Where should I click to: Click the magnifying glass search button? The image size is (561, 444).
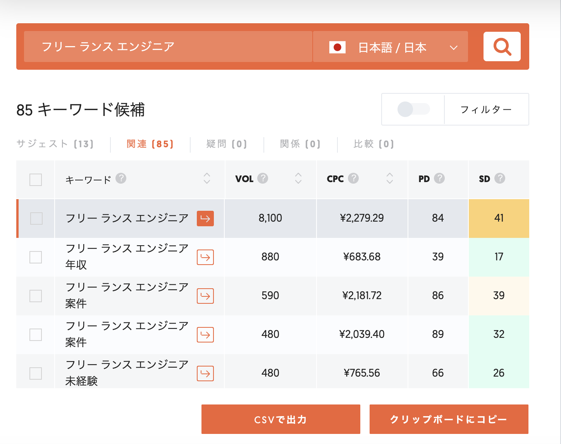tap(502, 46)
